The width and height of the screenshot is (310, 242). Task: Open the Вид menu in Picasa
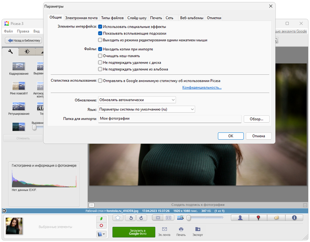pyautogui.click(x=36, y=31)
